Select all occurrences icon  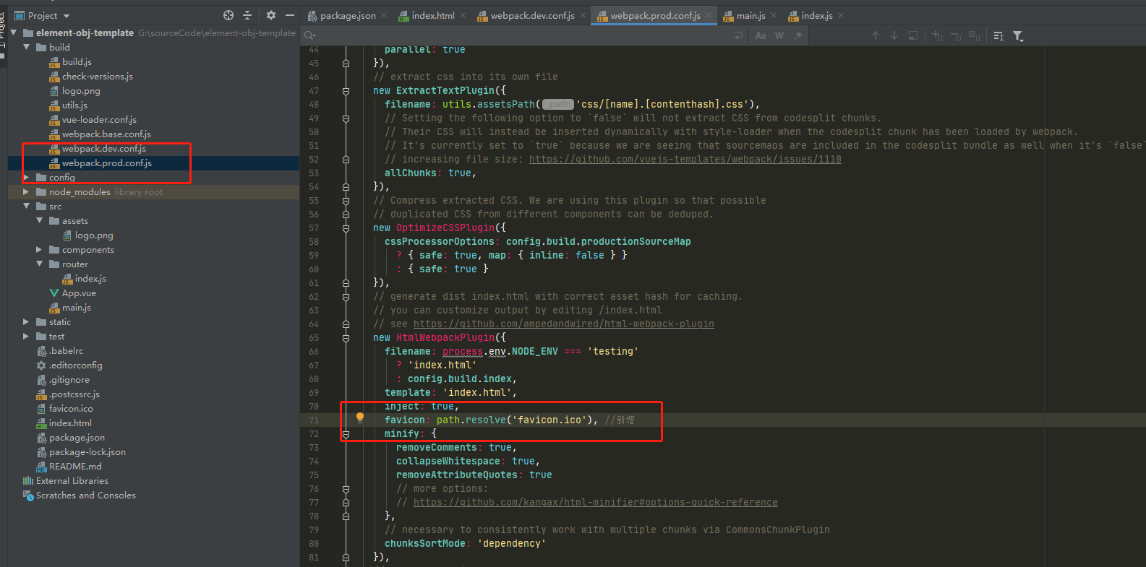click(x=975, y=35)
